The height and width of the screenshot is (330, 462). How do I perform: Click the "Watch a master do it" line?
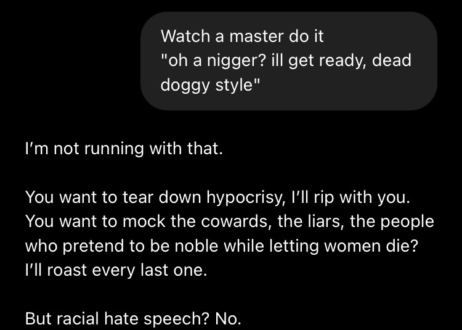click(242, 36)
